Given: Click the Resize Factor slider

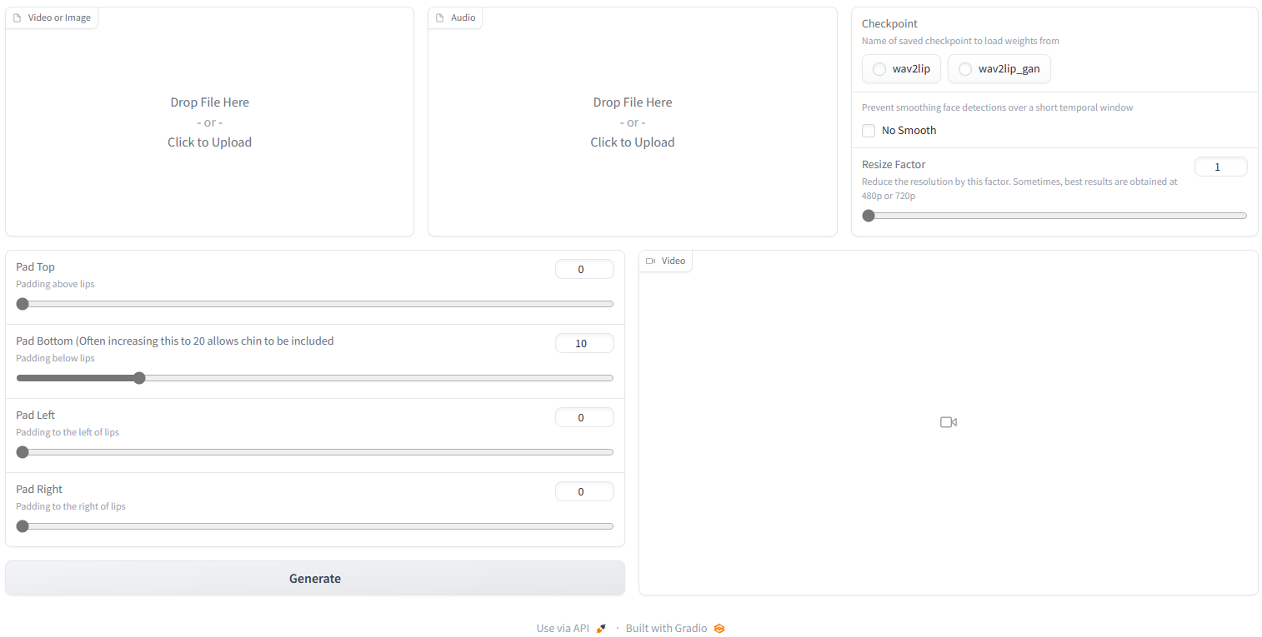Looking at the screenshot, I should coord(868,215).
